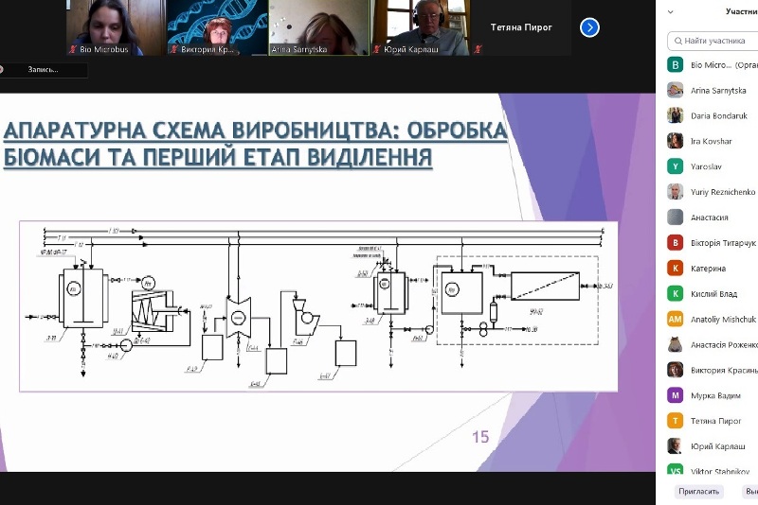Click slide page number 15
Screen dimensions: 758x505
480,437
